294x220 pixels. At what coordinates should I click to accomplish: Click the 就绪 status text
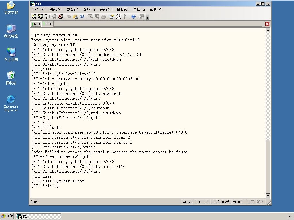click(x=34, y=202)
